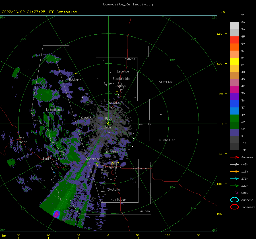Click the Lake Louise label
This screenshot has width=256, height=239.
coord(22,140)
